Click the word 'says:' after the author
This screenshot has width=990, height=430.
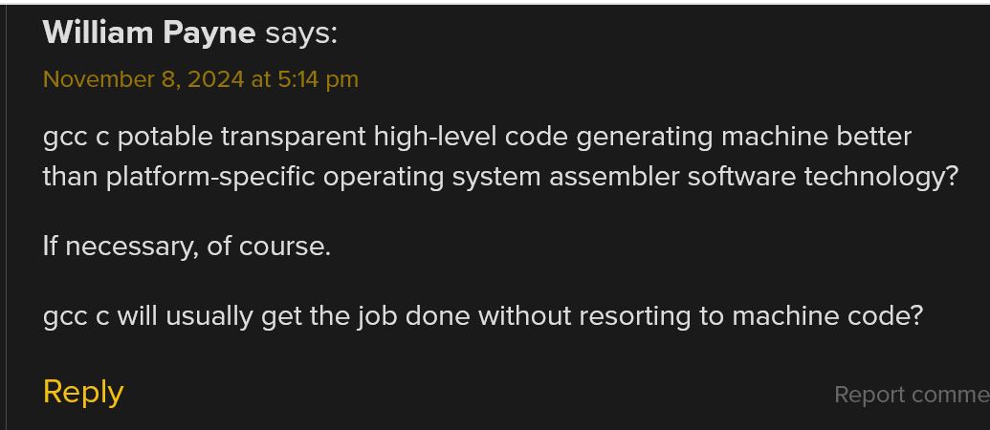coord(301,32)
